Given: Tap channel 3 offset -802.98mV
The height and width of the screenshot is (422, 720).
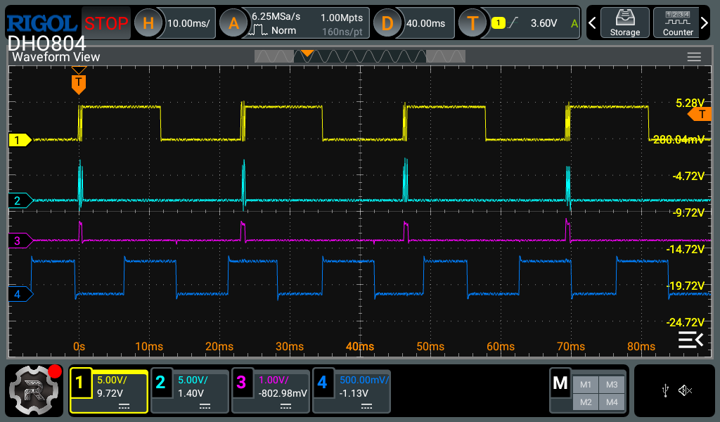Looking at the screenshot, I should (x=283, y=394).
